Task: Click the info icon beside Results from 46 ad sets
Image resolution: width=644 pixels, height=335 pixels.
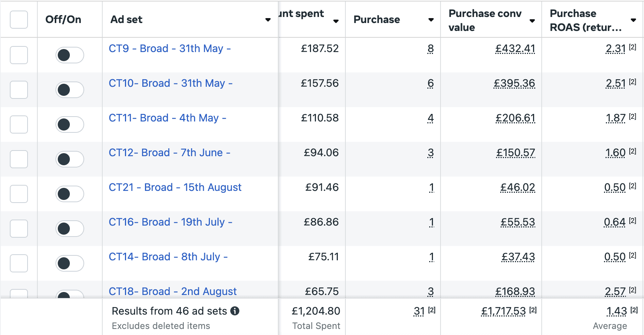Action: click(x=235, y=311)
